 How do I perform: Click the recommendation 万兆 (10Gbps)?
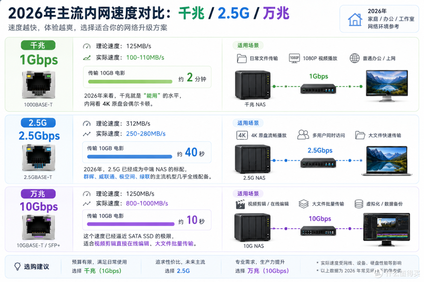click(268, 271)
